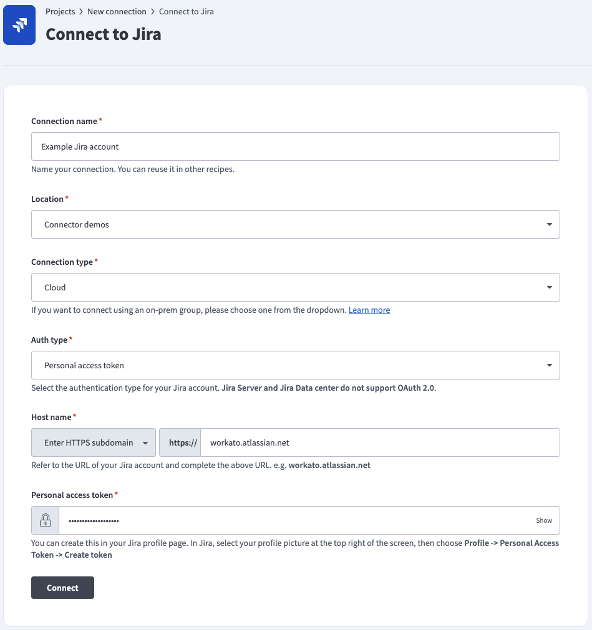The image size is (592, 630).
Task: Open the Location dropdown showing Connector demos
Action: point(296,224)
